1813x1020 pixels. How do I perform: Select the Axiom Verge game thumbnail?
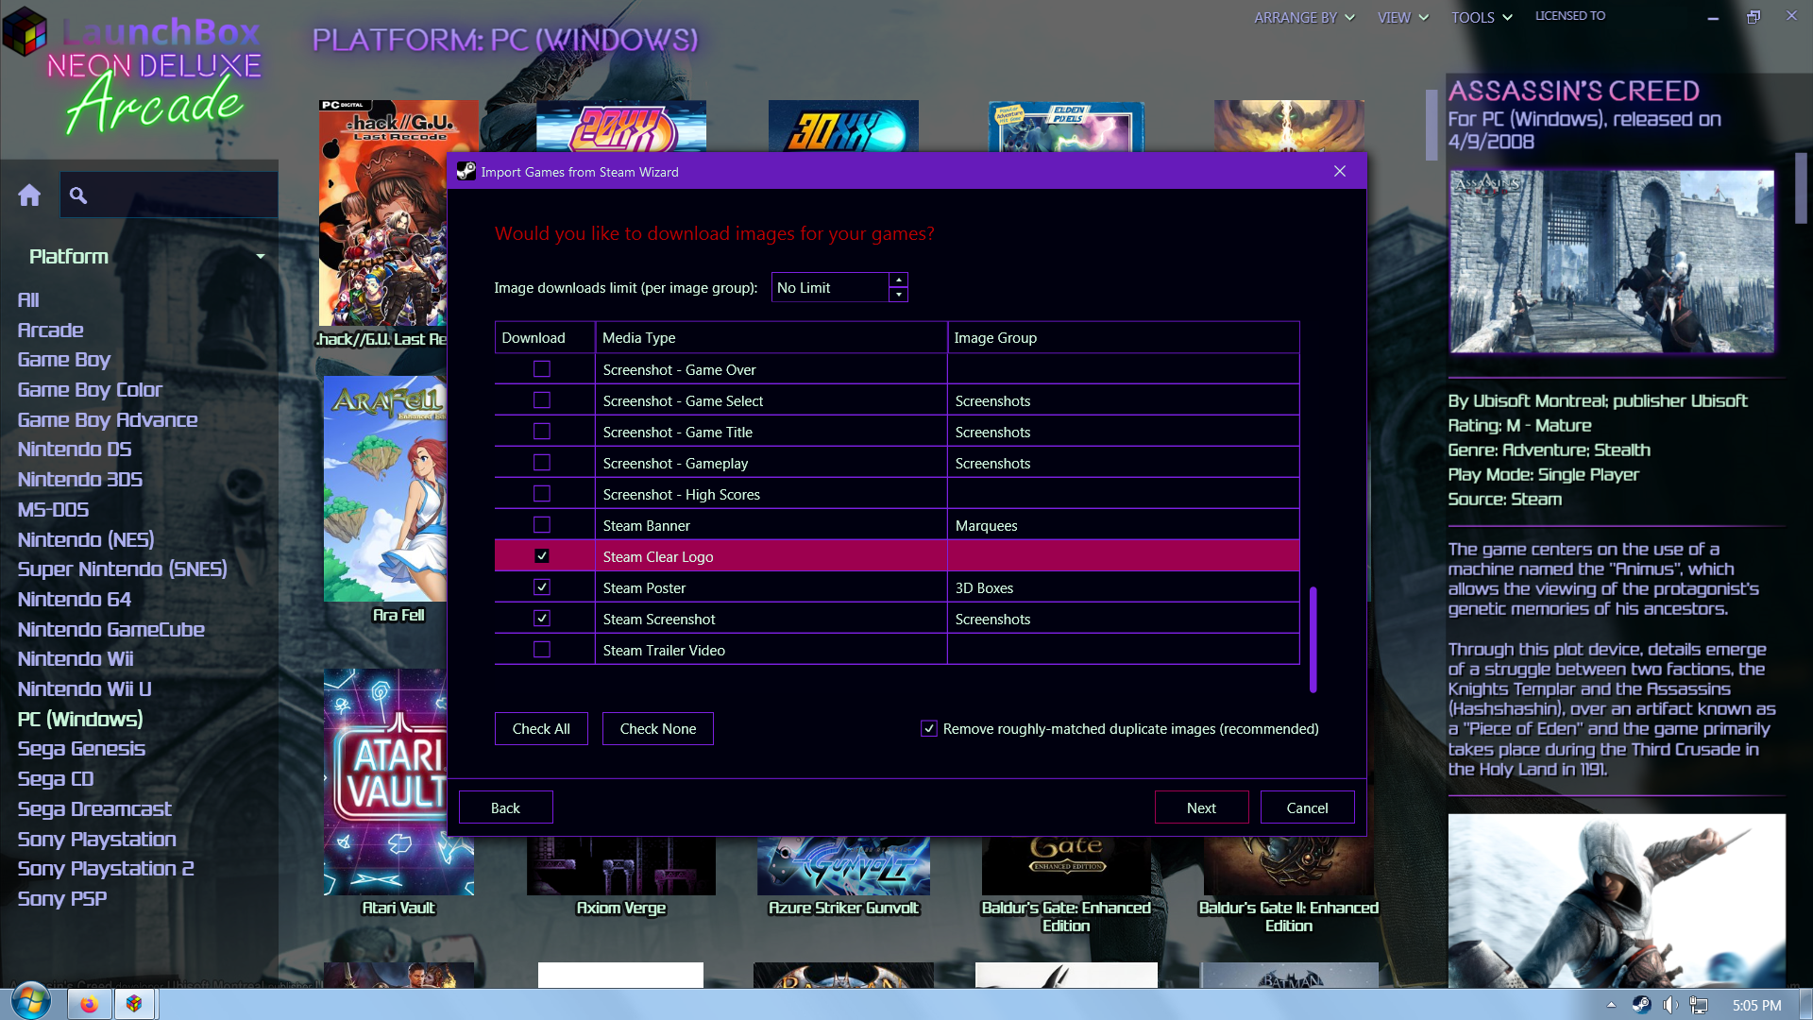point(621,866)
